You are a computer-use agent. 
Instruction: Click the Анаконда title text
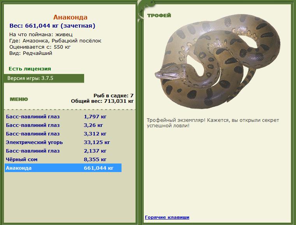(70, 17)
